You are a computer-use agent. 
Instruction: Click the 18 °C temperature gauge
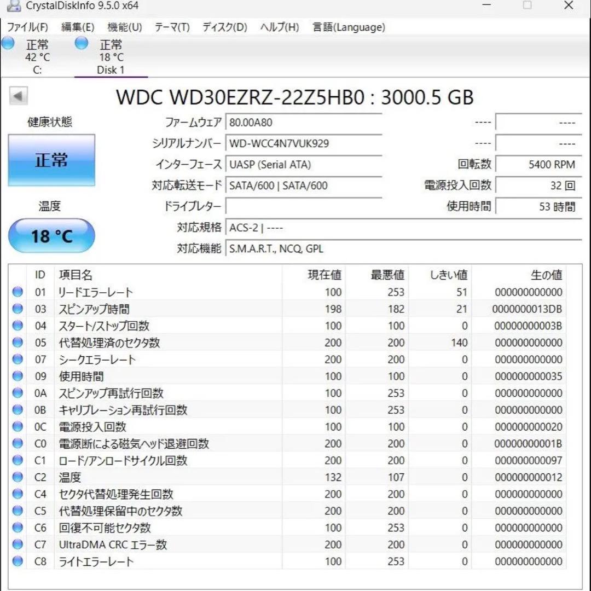(51, 235)
